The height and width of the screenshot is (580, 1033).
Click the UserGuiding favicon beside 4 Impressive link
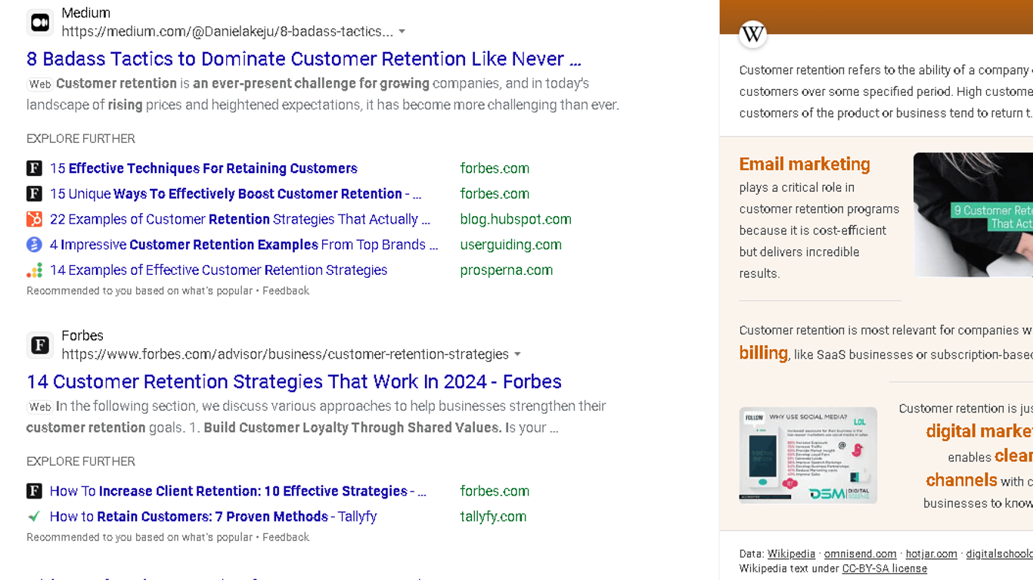click(x=34, y=245)
